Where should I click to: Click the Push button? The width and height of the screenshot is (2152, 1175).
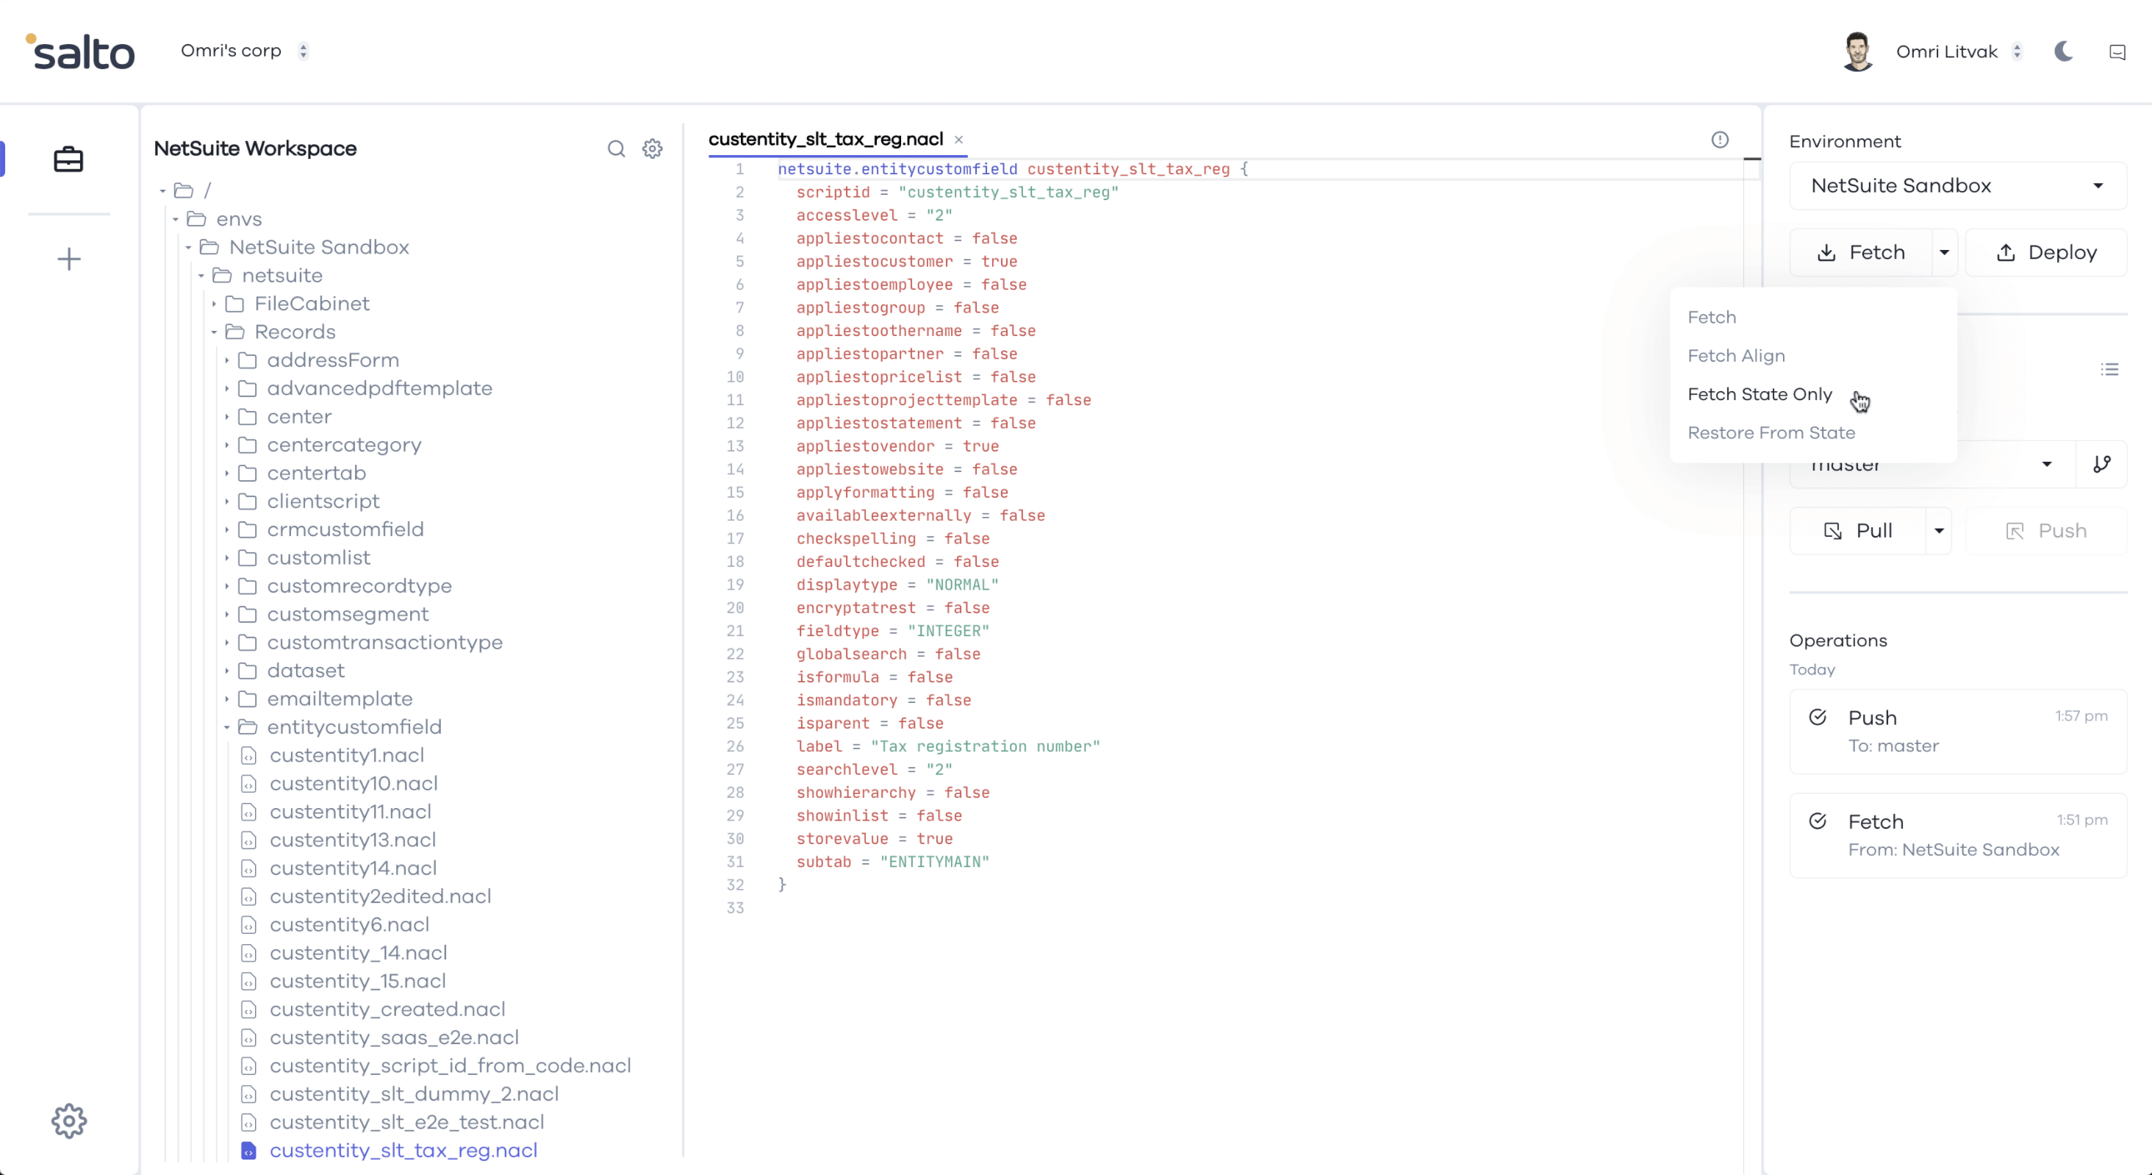click(2046, 531)
